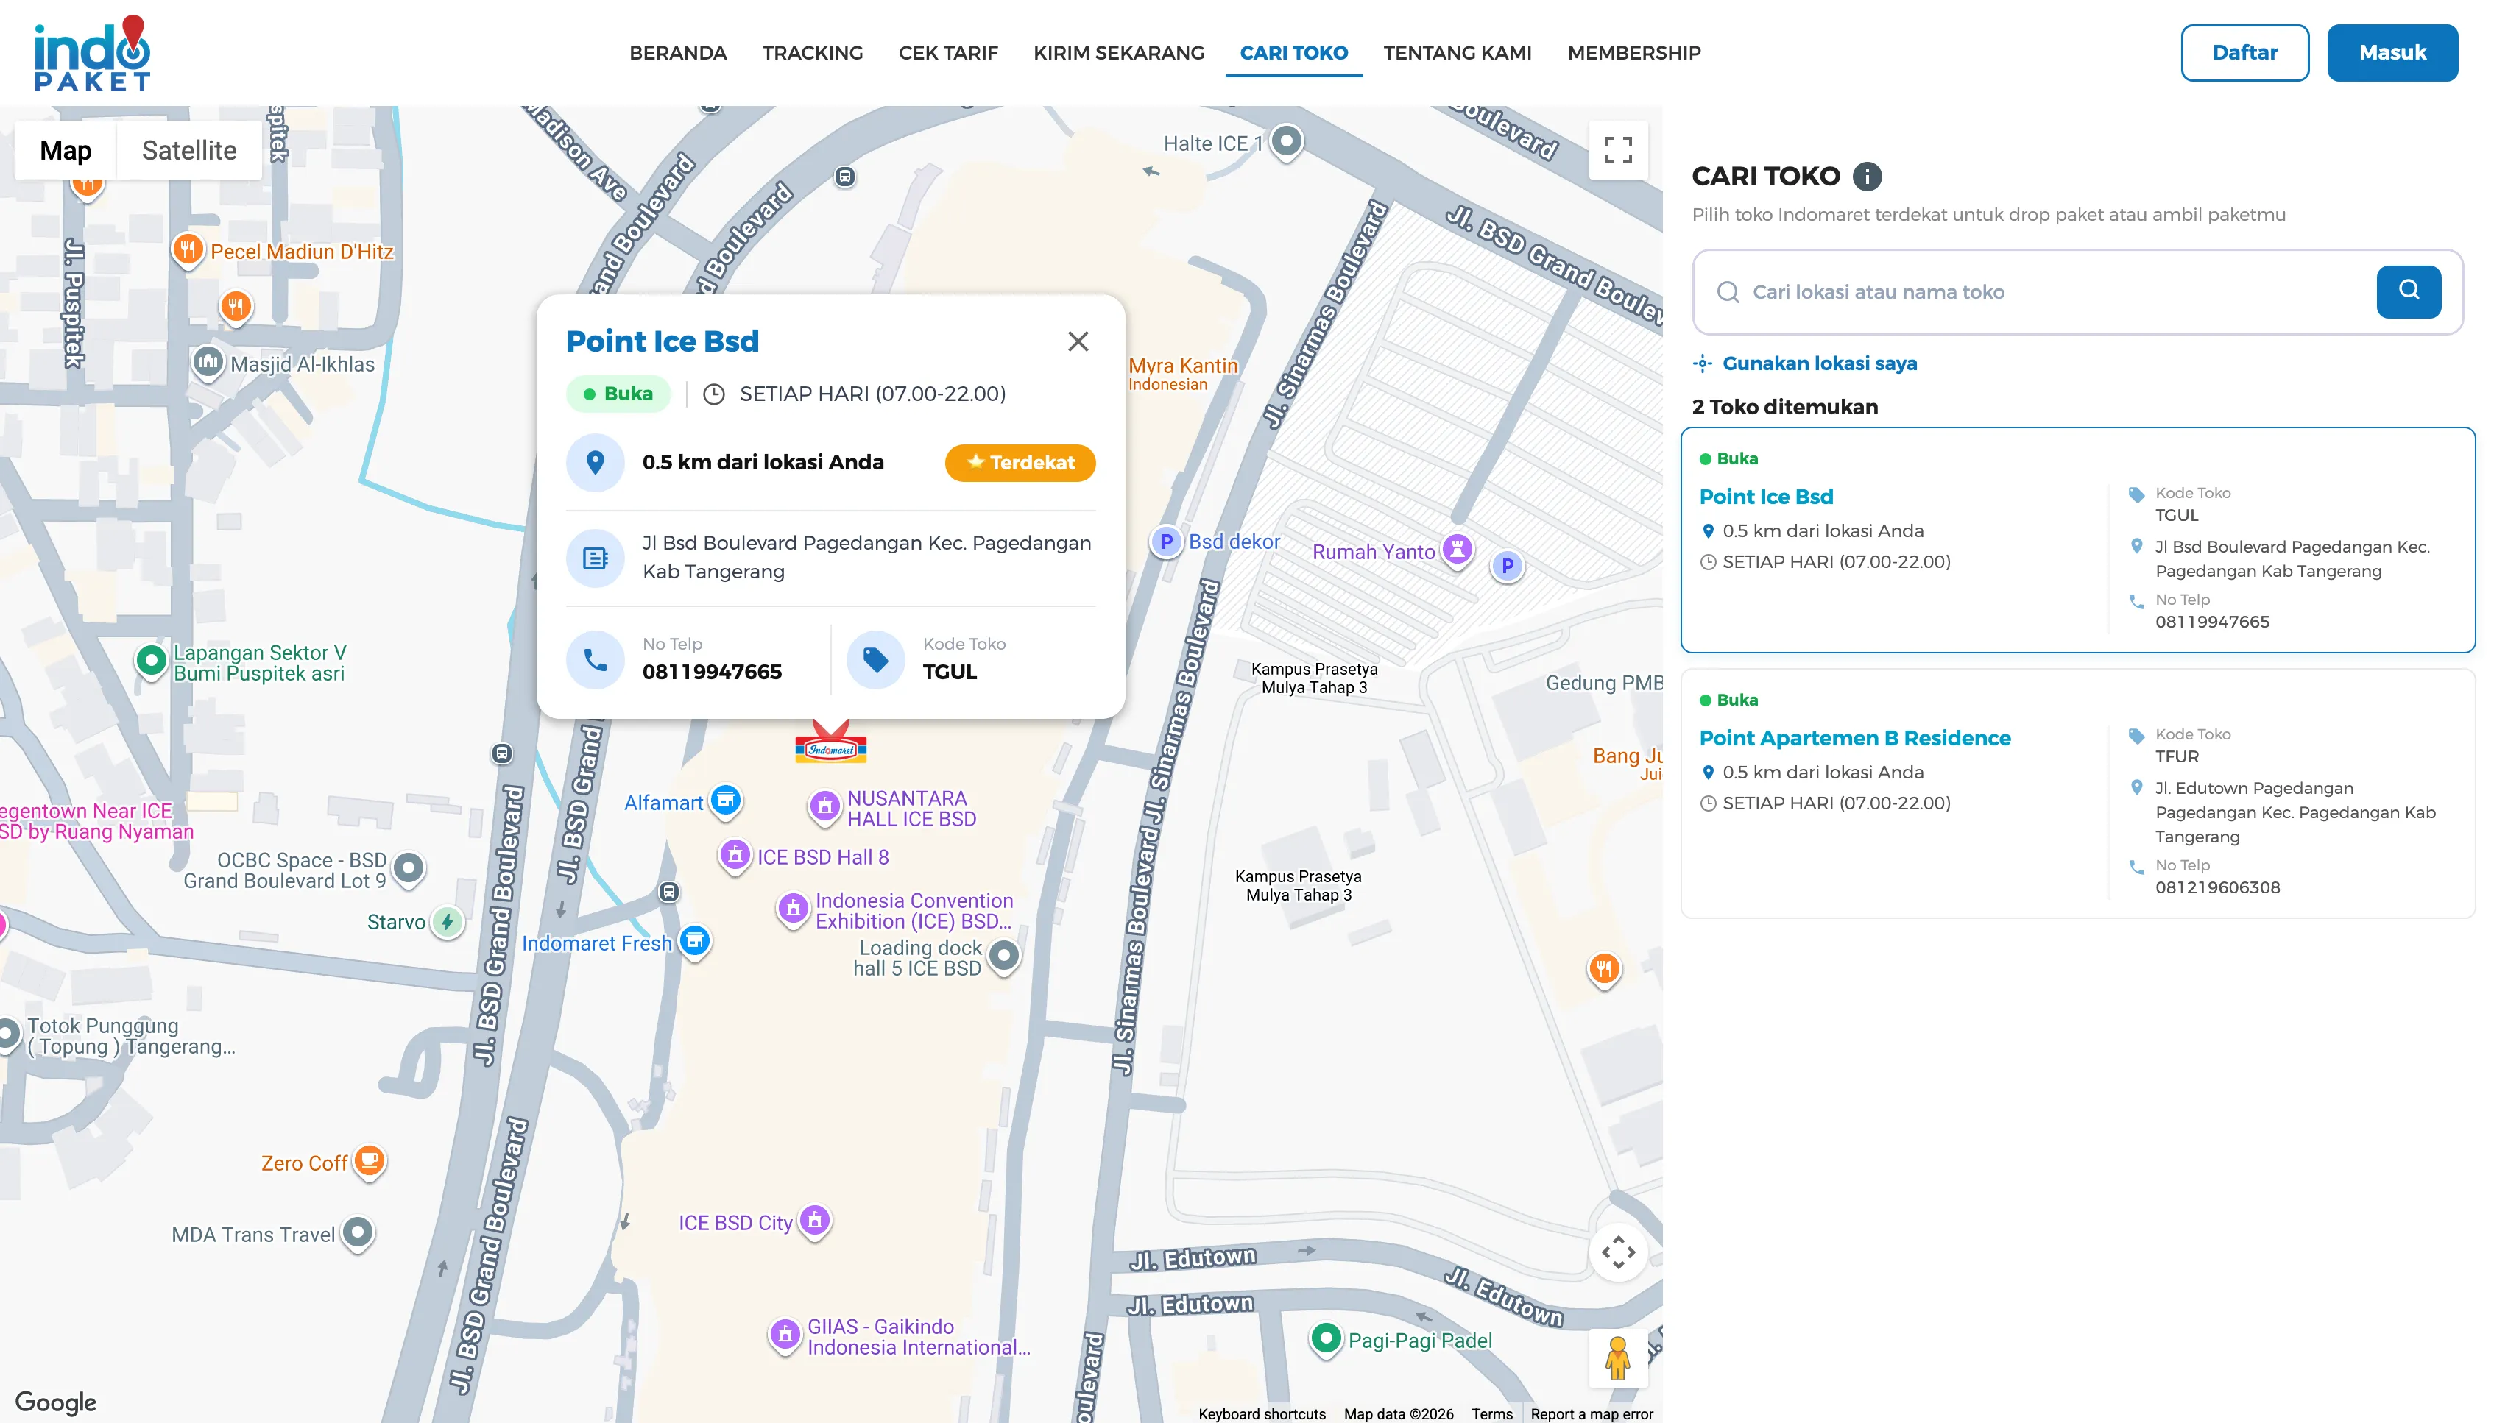Click Bsd dekor parking marker

click(1165, 542)
